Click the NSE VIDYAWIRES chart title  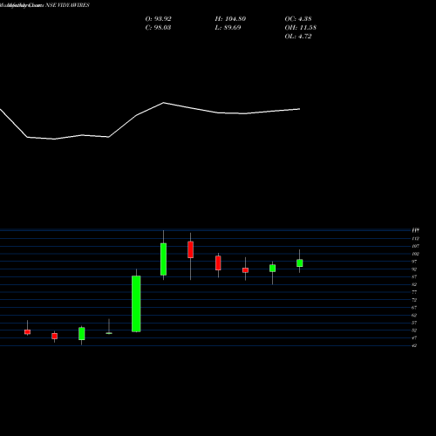coord(44,5)
